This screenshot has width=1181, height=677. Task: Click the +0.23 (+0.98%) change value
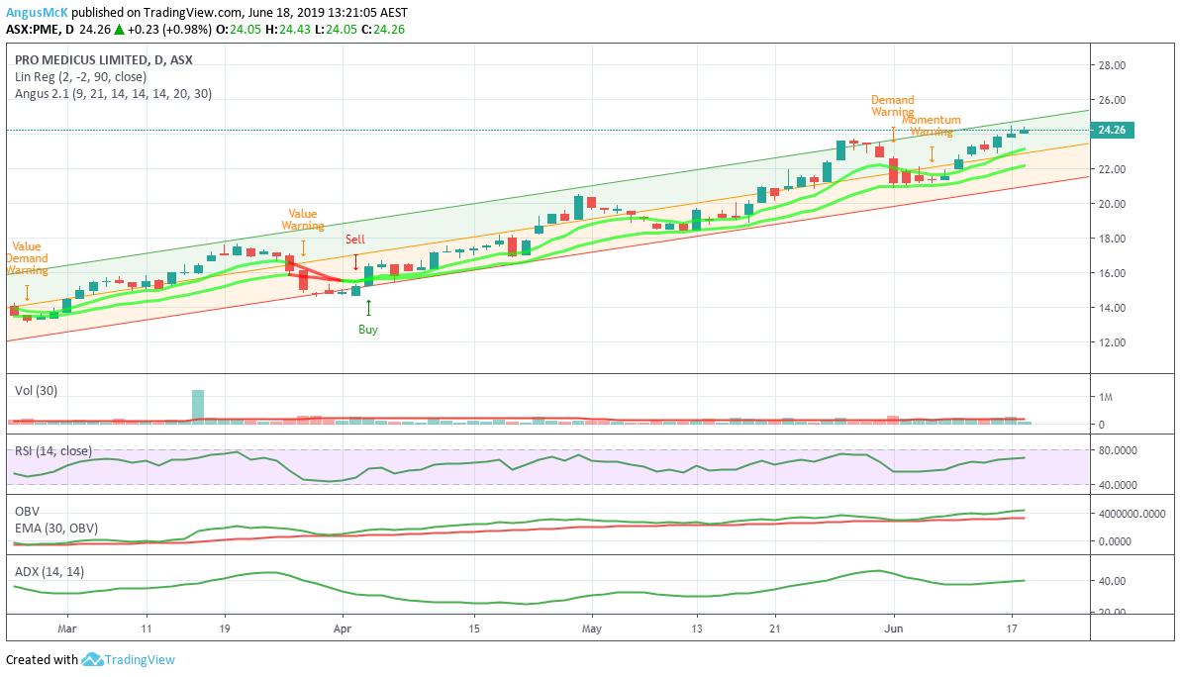point(169,30)
